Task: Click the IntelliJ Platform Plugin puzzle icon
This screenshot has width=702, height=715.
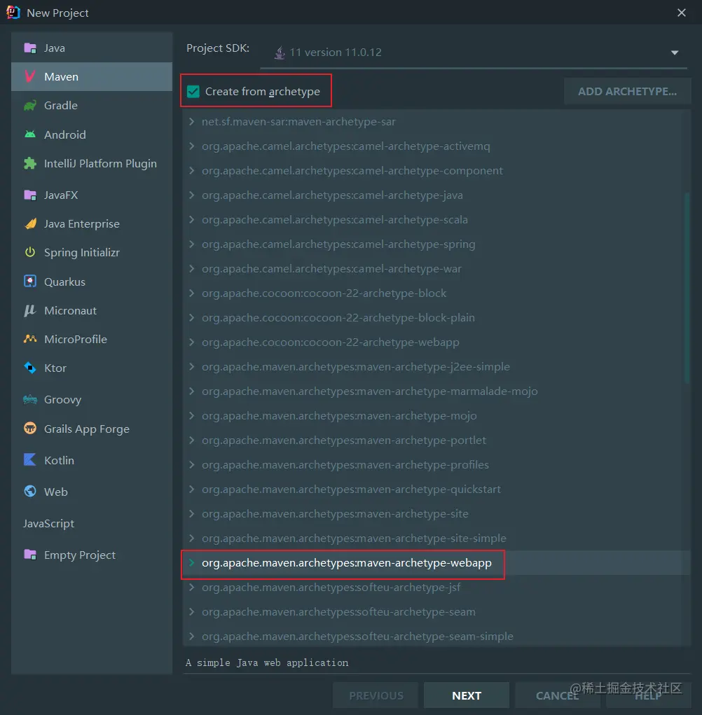Action: click(30, 163)
